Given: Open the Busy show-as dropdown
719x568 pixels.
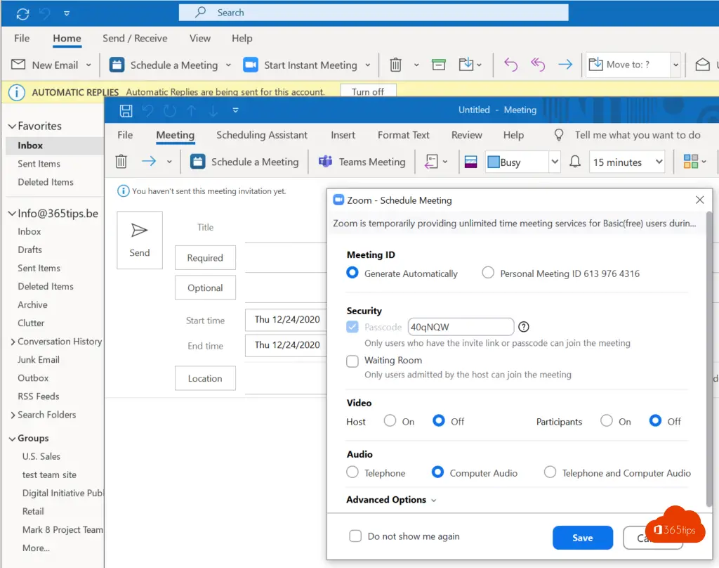Looking at the screenshot, I should click(x=554, y=162).
